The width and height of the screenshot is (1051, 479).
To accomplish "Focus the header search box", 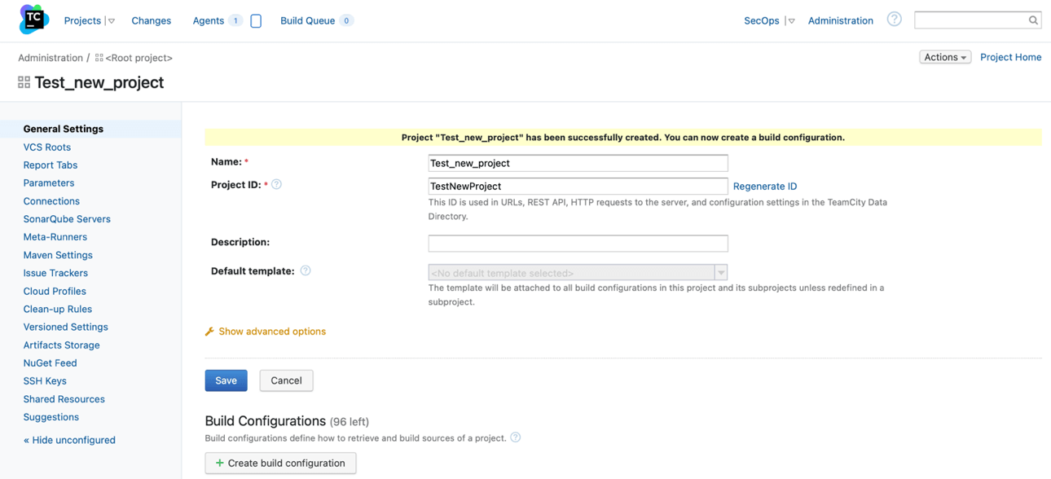I will [970, 20].
